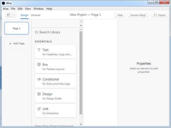Select the Conditional element card
The image size is (171, 128).
click(x=55, y=81)
